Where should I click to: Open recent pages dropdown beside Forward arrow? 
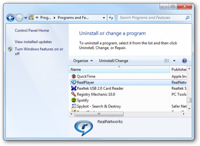26,18
